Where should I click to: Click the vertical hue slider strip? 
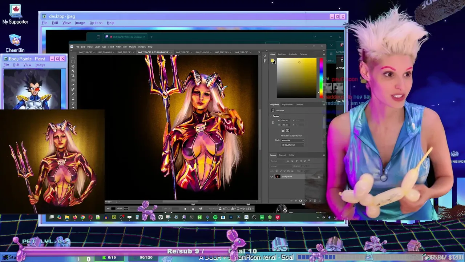click(321, 78)
